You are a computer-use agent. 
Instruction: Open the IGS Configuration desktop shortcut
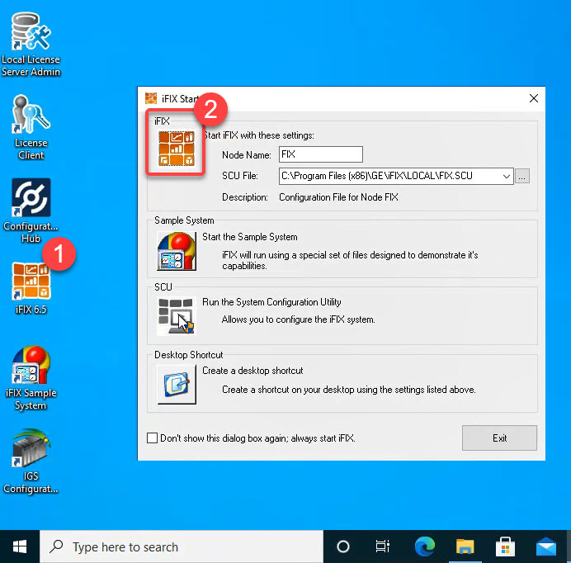point(31,461)
